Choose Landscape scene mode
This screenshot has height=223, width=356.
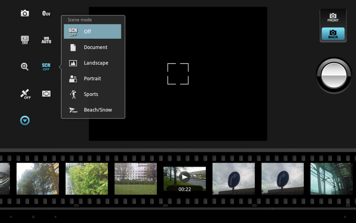[x=92, y=63]
